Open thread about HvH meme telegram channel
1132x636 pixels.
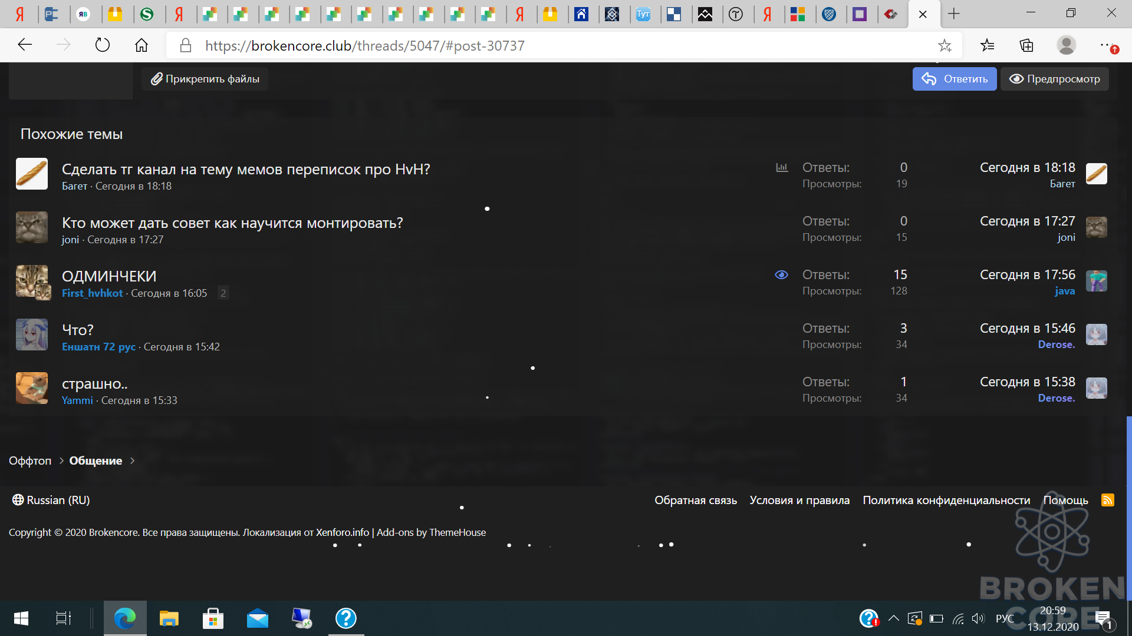click(x=246, y=169)
